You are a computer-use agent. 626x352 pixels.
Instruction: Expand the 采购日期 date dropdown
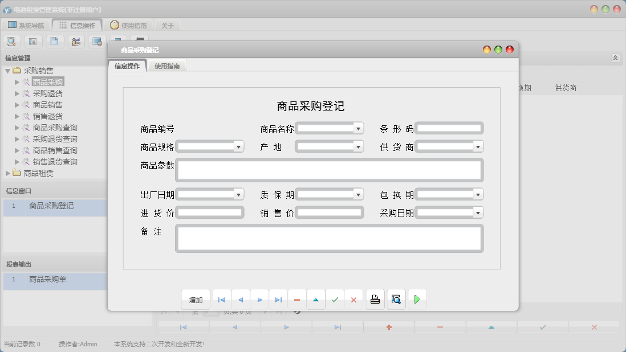coord(478,213)
